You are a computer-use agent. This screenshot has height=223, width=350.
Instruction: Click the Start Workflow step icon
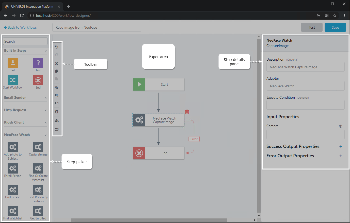coord(13,80)
